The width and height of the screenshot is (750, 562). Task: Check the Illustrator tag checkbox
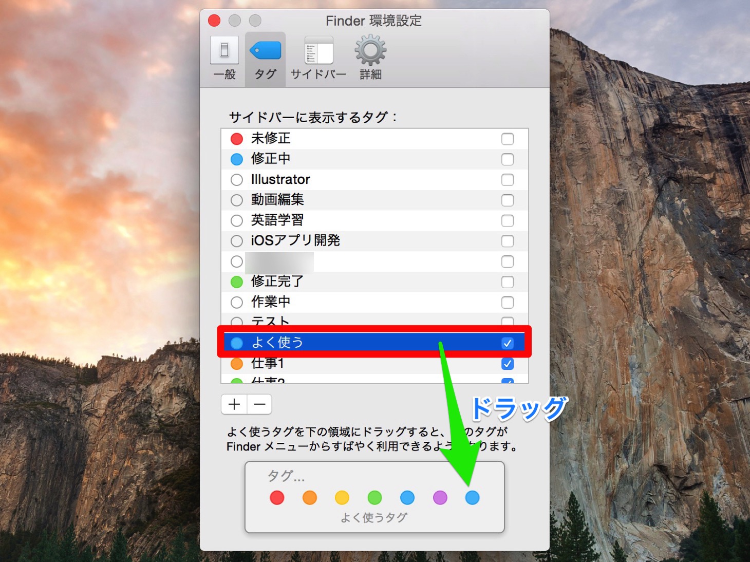[x=508, y=180]
